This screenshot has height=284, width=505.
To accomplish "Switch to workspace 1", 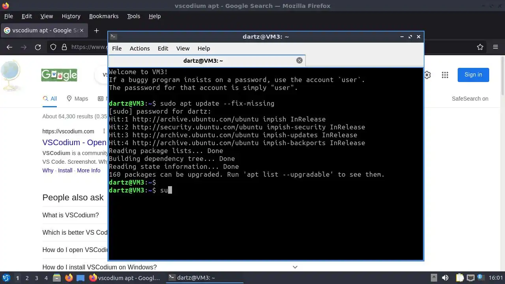I will pyautogui.click(x=17, y=278).
